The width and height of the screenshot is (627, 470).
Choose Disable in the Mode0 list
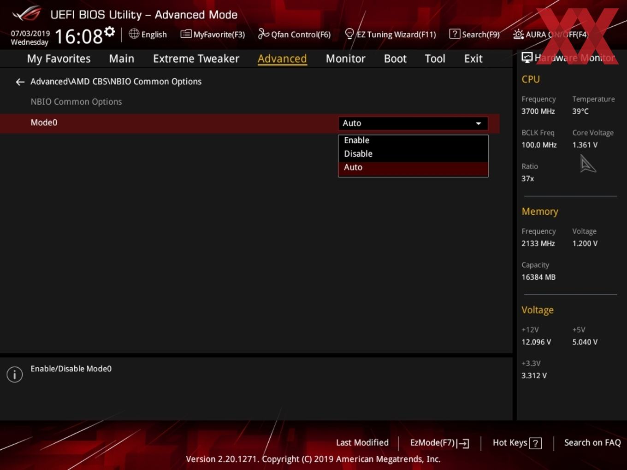point(413,153)
